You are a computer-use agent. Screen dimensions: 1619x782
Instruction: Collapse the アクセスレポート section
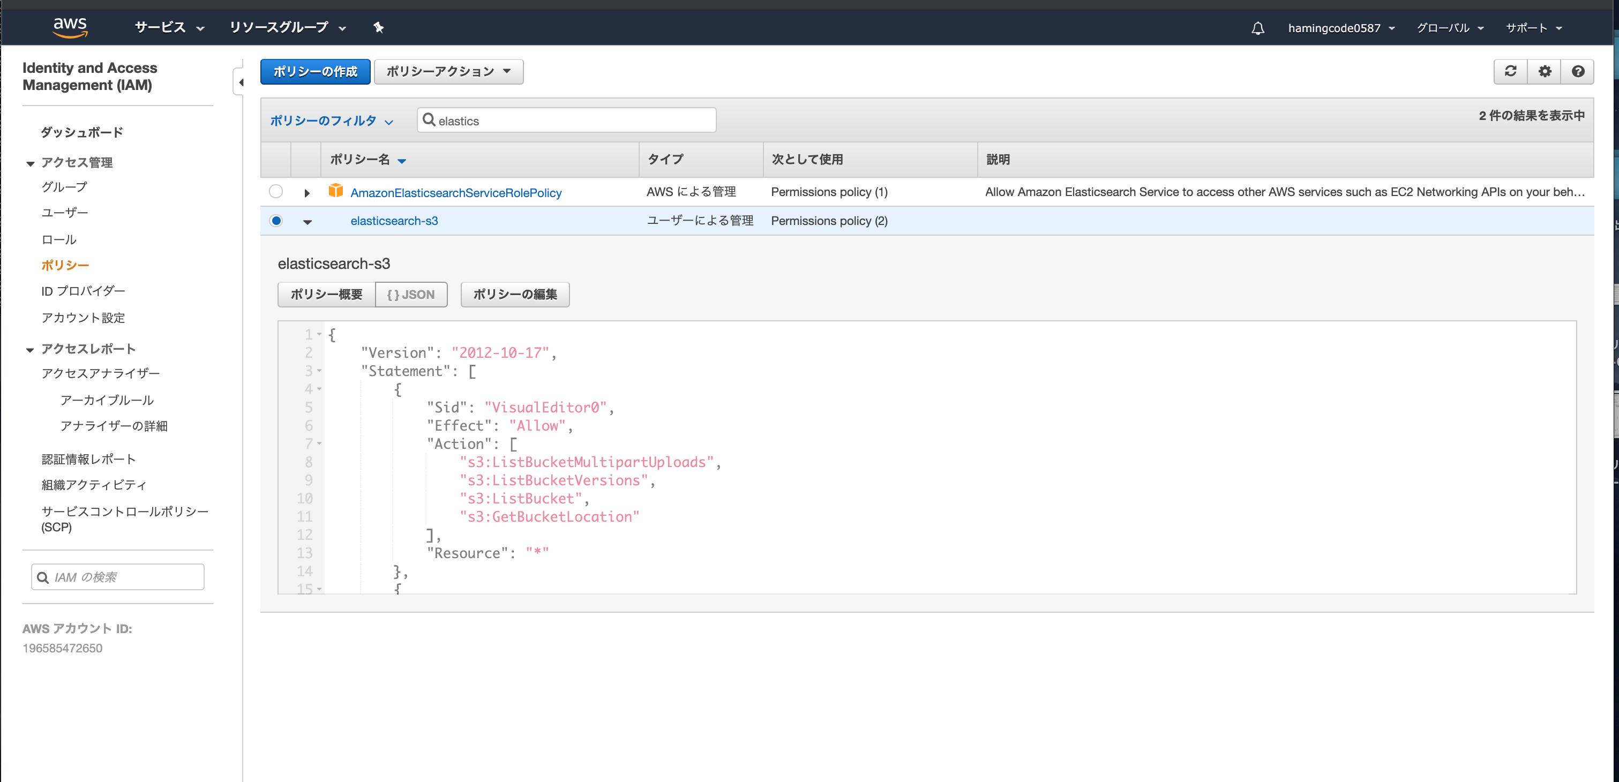[x=29, y=350]
